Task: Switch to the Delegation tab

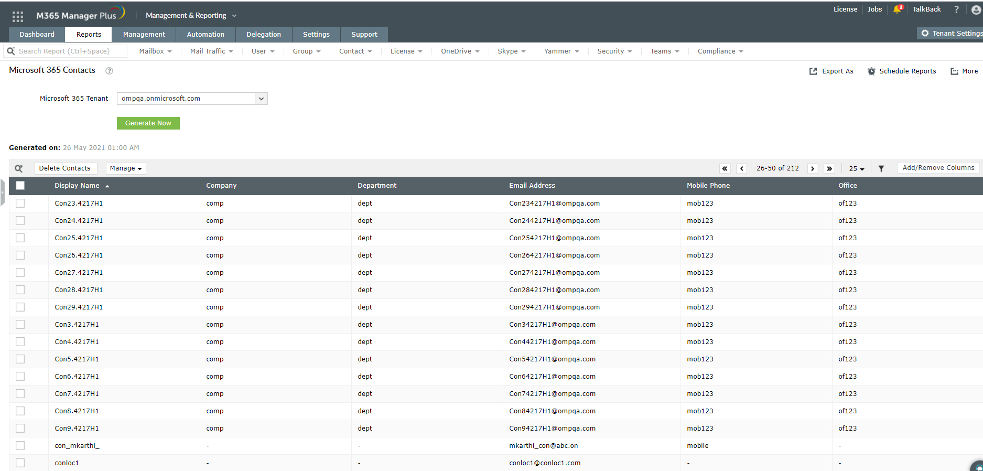Action: point(264,35)
